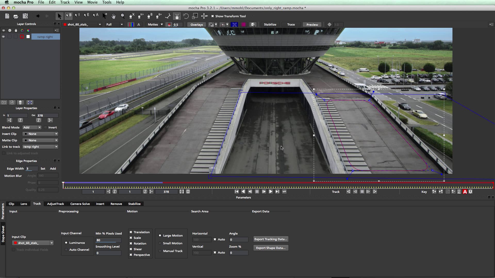Viewport: 495px width, 278px height.
Task: Open the Blend Mode dropdown
Action: 32,127
